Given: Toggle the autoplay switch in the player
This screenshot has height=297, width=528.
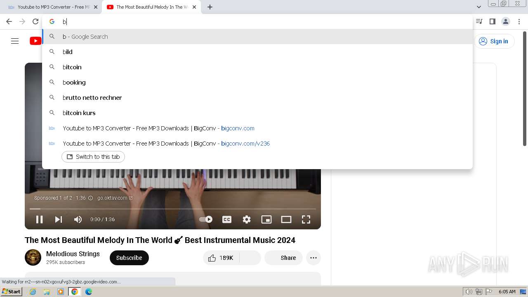Looking at the screenshot, I should point(206,219).
